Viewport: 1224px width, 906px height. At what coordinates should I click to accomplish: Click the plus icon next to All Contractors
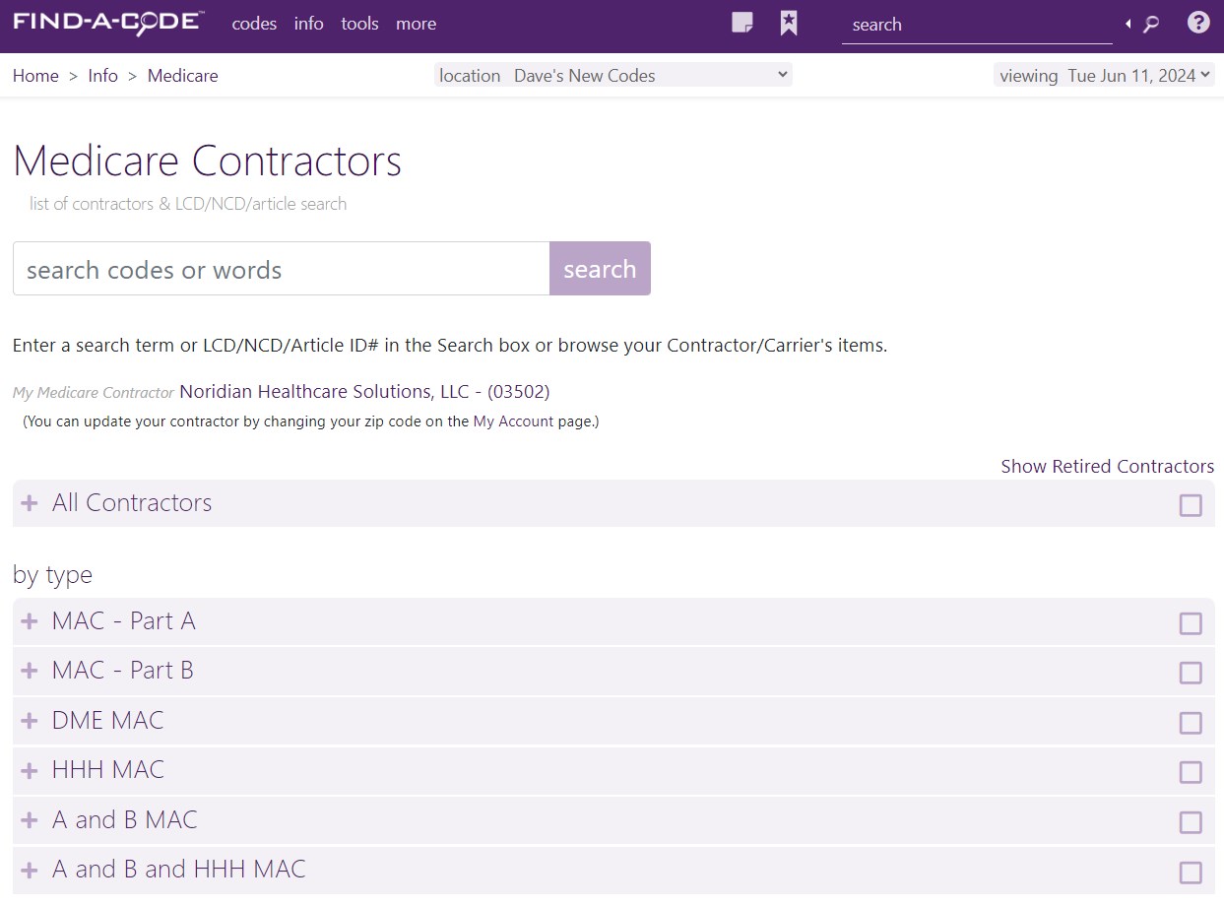pyautogui.click(x=30, y=503)
